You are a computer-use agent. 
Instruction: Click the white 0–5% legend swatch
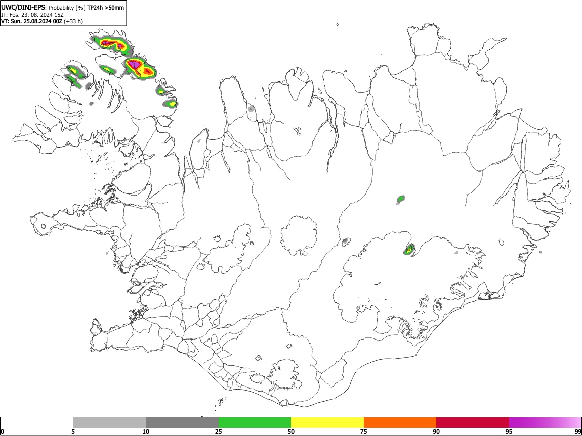37,422
